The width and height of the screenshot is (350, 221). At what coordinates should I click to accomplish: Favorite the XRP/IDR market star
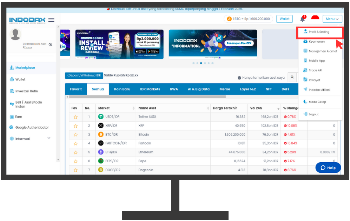tap(76, 126)
